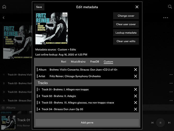Click large album art in background page
This screenshot has width=174, height=131.
18,42
